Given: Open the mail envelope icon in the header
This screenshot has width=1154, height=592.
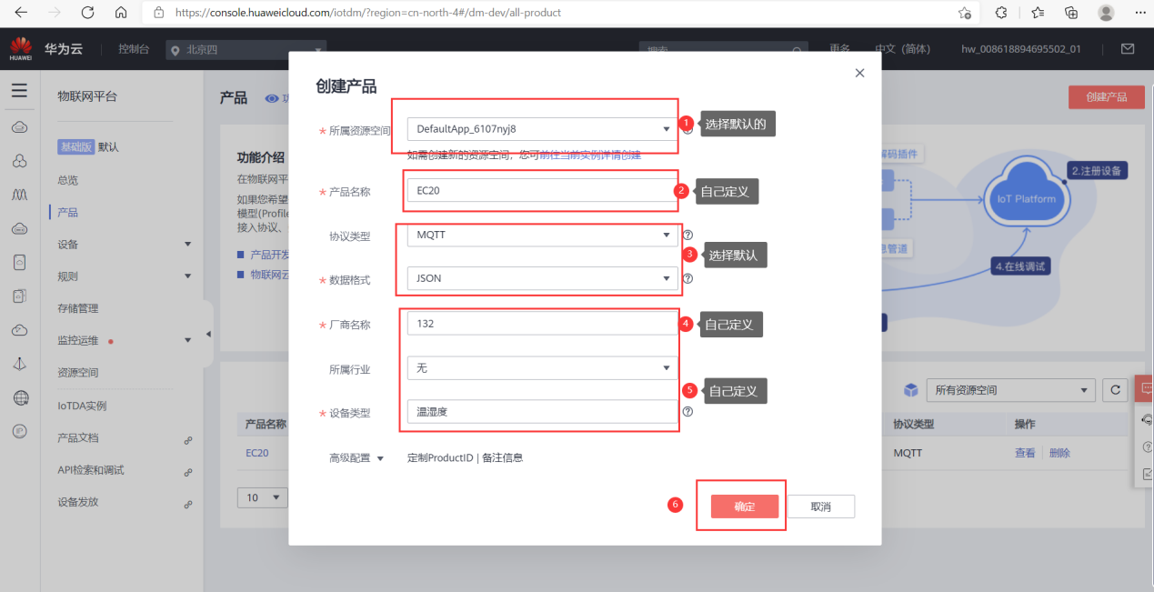Looking at the screenshot, I should point(1128,49).
